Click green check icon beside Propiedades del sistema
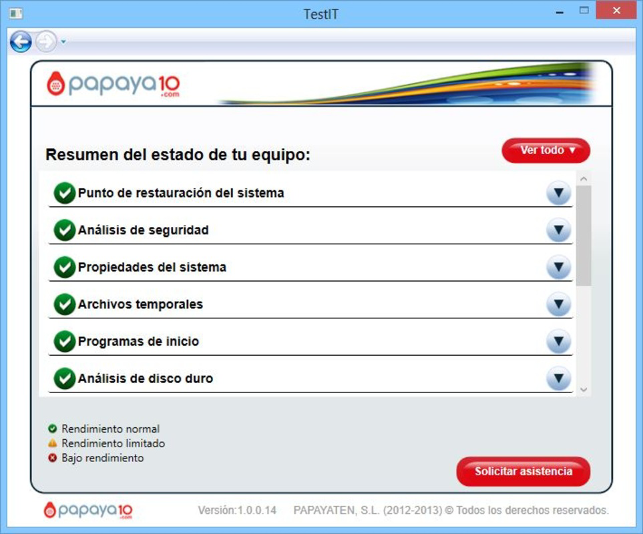 [x=64, y=267]
